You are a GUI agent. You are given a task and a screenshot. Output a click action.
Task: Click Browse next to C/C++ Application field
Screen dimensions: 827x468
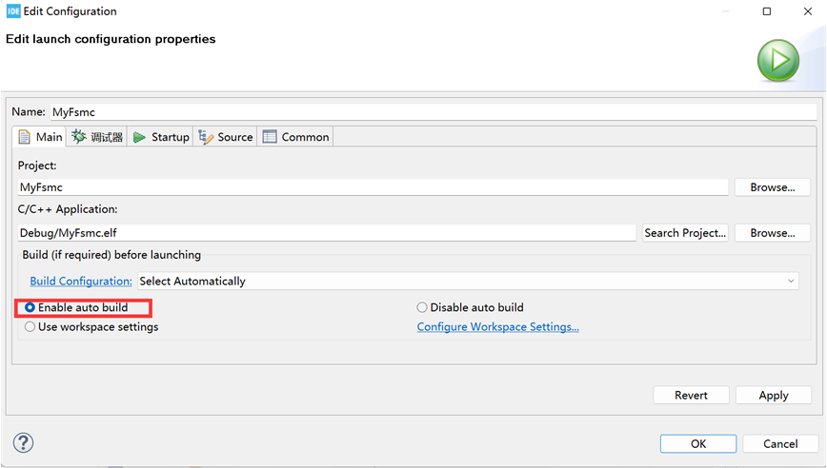coord(772,233)
